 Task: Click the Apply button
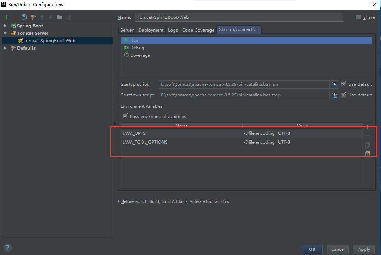[364, 249]
